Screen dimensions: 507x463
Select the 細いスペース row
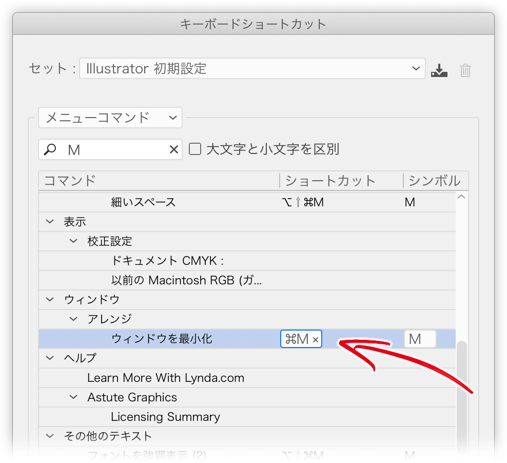(x=247, y=202)
